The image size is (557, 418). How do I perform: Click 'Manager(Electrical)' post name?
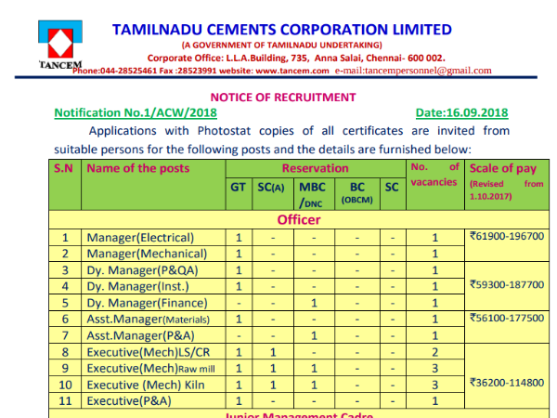(x=140, y=238)
